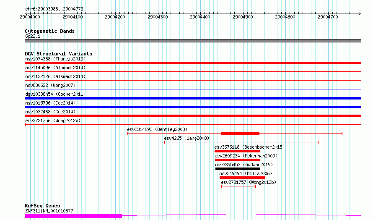The width and height of the screenshot is (373, 220).
Task: Click the black bar of nsv3395453
Action: [238, 169]
